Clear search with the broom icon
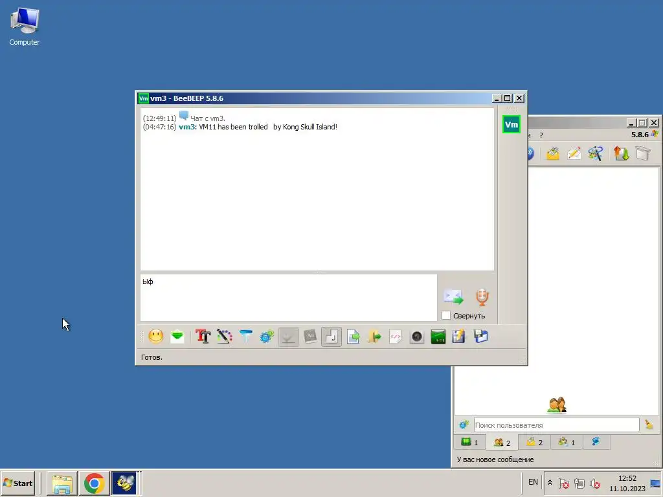 tap(649, 425)
